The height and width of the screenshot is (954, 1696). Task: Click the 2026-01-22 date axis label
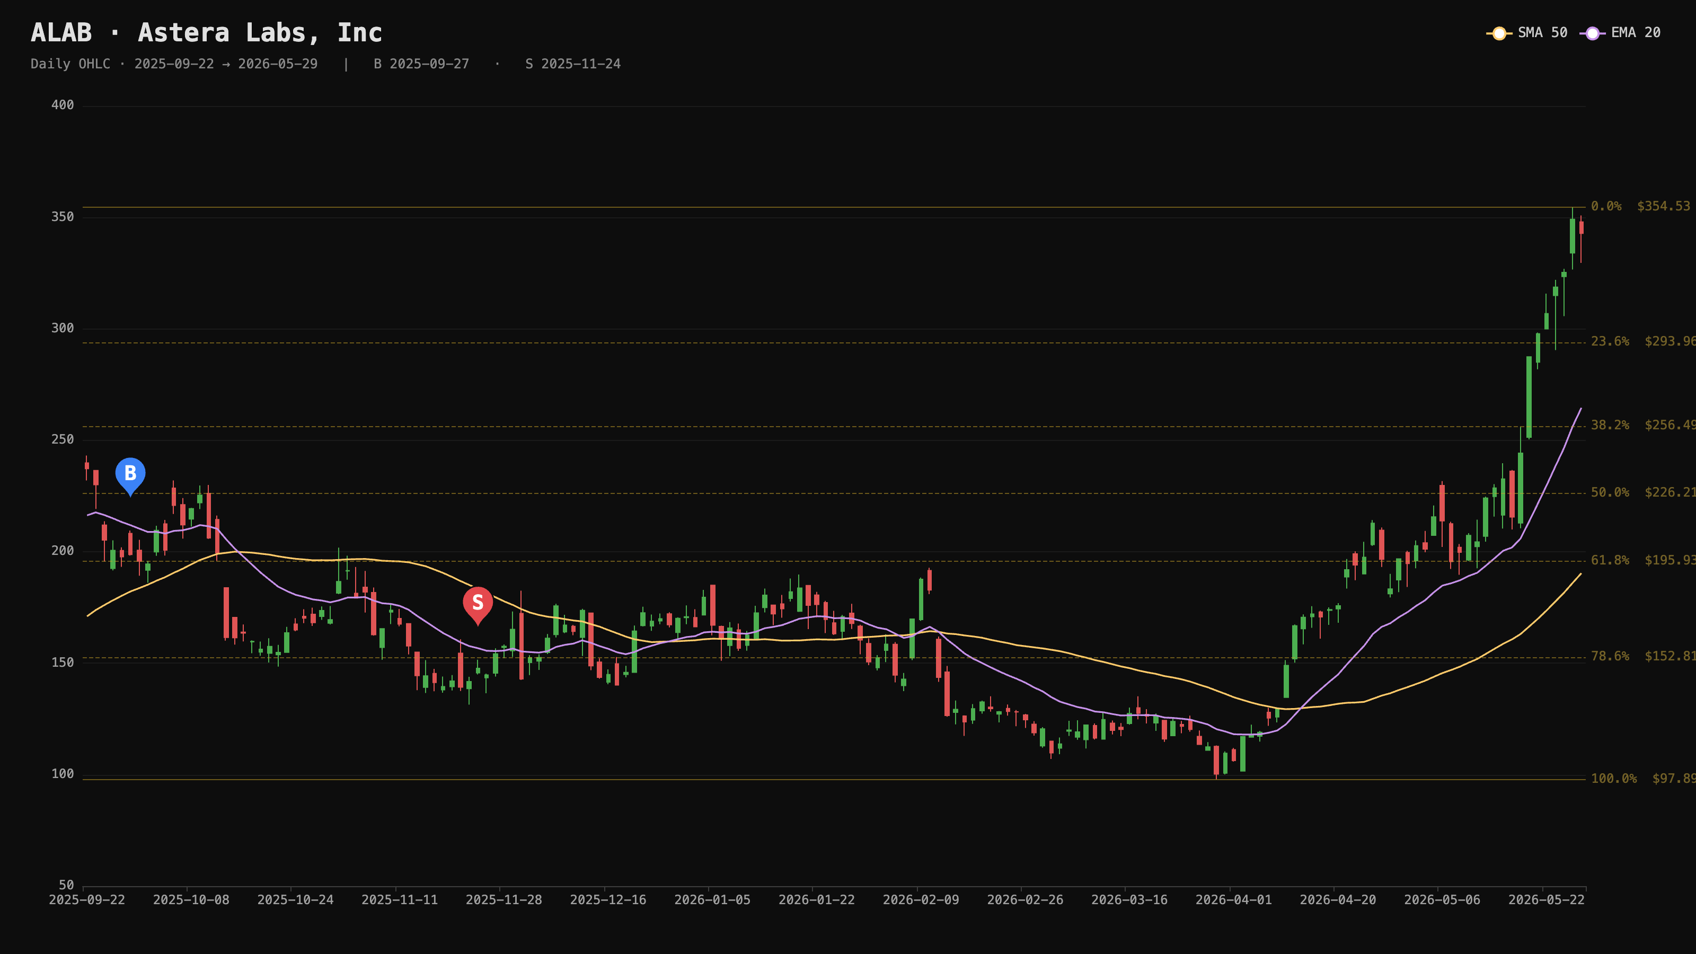tap(816, 900)
